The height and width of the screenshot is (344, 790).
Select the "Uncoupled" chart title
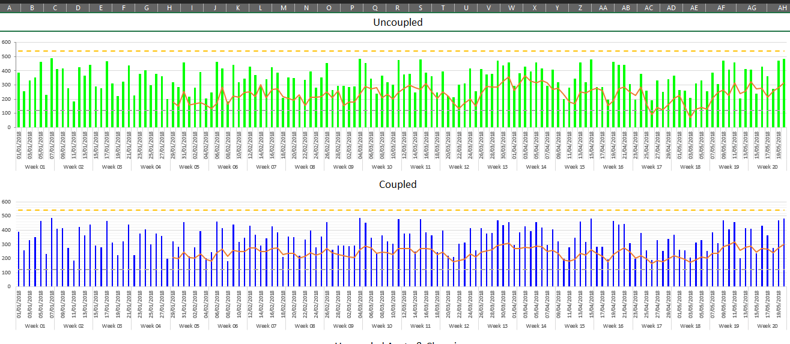point(397,22)
